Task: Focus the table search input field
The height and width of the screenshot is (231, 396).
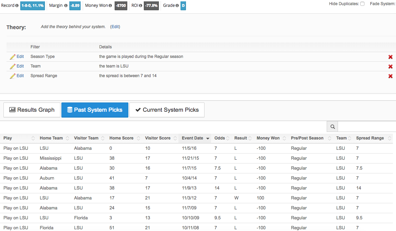Action: 367,126
